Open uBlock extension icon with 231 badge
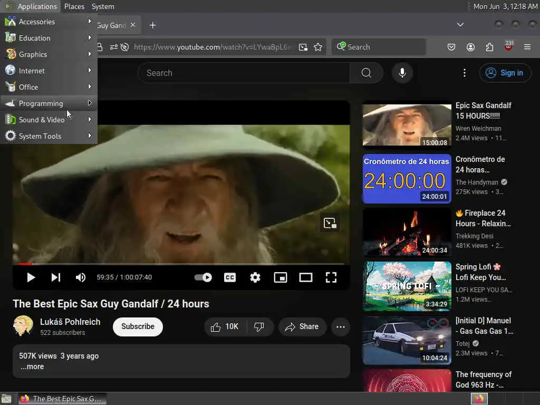Screen dimensions: 540x405 [x=509, y=46]
